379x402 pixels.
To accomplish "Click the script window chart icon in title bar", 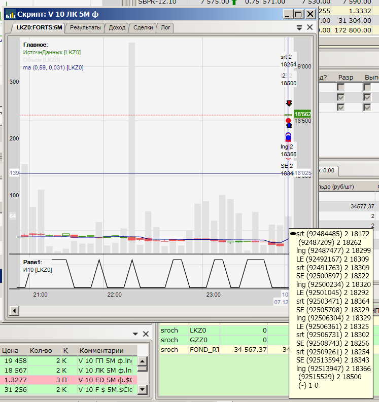I will [10, 15].
